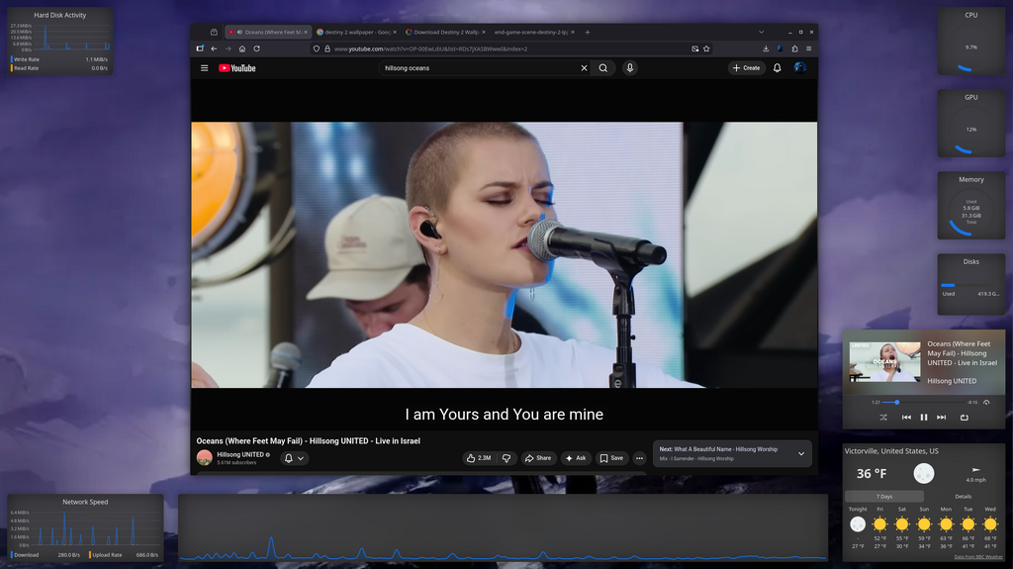
Task: Select Details tab in weather widget
Action: 964,497
